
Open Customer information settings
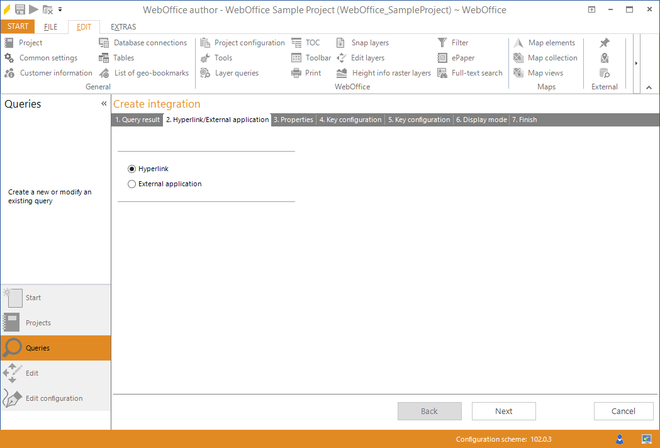pos(54,72)
